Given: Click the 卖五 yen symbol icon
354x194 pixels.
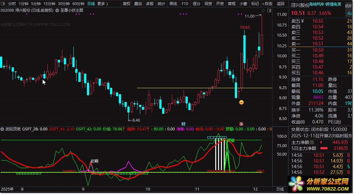Looking at the screenshot, I should tap(302, 21).
